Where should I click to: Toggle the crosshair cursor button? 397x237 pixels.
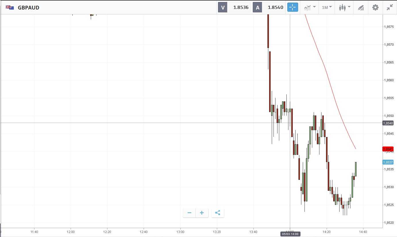[293, 7]
